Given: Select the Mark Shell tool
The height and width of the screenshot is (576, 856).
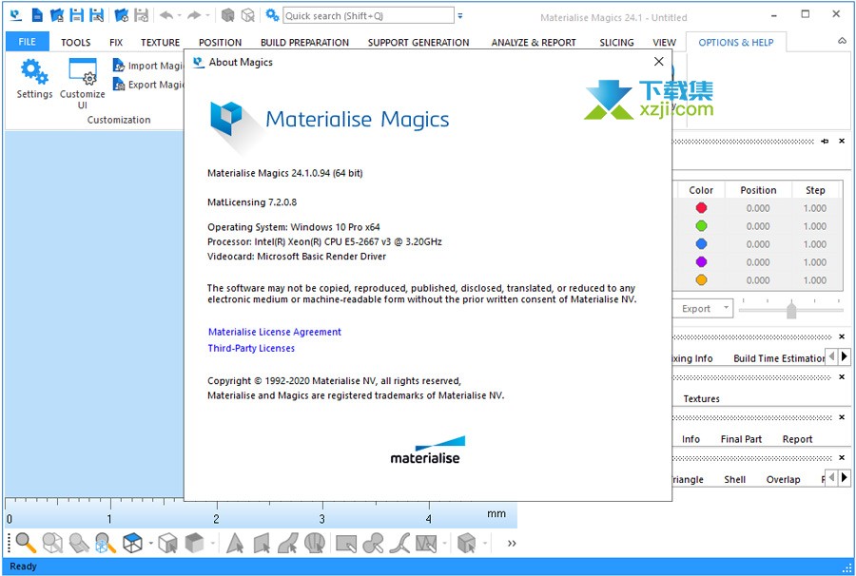Looking at the screenshot, I should [315, 543].
